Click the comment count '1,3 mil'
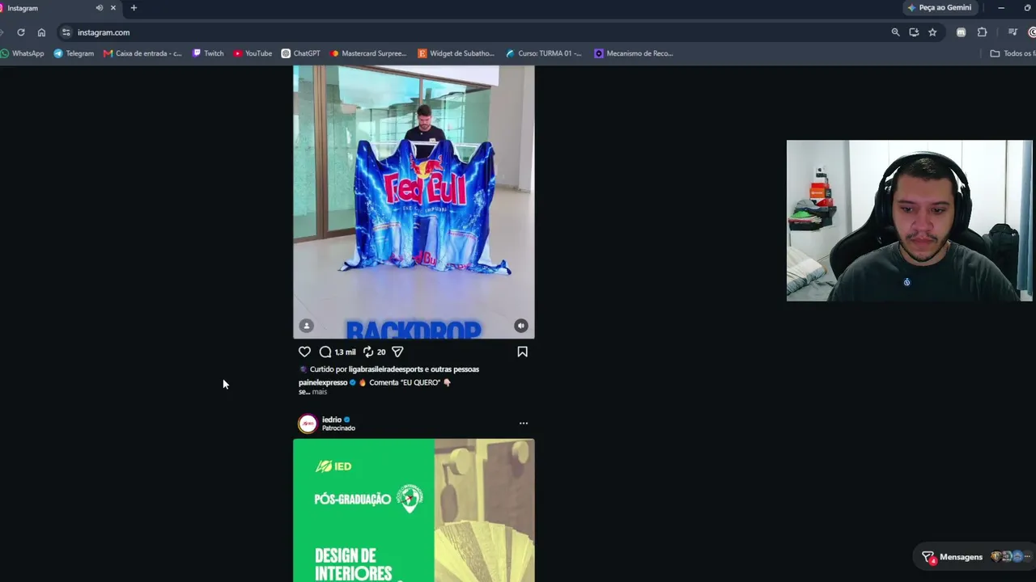The image size is (1036, 582). click(346, 352)
